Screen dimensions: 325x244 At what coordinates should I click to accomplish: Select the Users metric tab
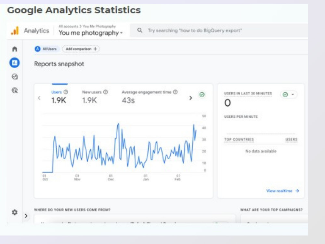click(x=60, y=97)
